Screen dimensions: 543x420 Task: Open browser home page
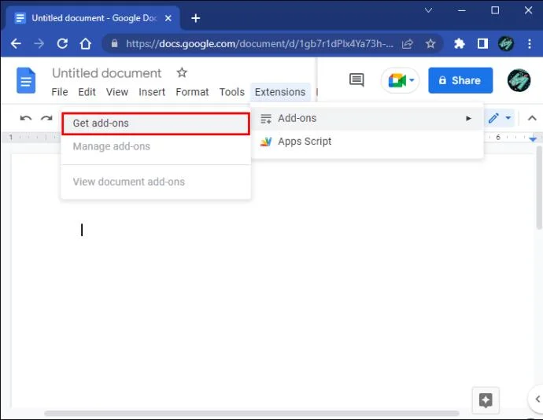click(86, 43)
